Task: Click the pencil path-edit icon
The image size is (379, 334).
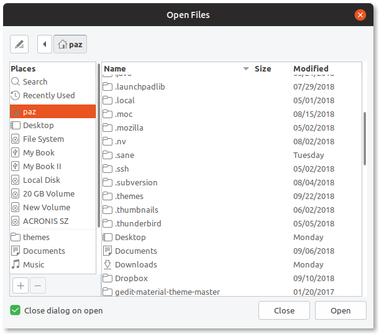Action: pyautogui.click(x=19, y=44)
